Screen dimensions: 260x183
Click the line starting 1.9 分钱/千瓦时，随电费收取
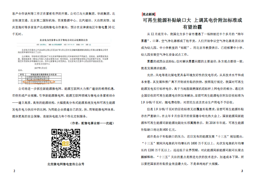(188, 102)
